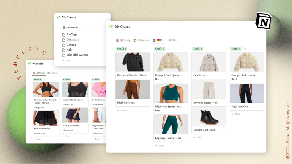The height and width of the screenshot is (164, 292).
Task: Open the Varsity Tennis Skirt card
Action: click(x=75, y=120)
